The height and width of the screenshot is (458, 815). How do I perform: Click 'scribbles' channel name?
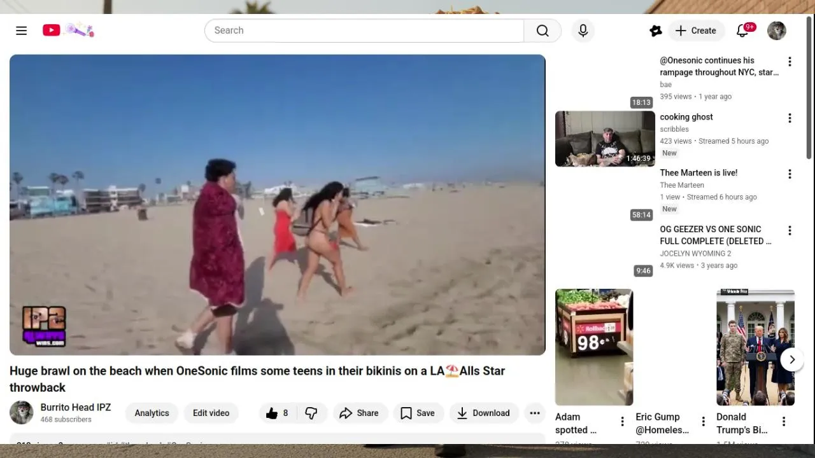[674, 129]
